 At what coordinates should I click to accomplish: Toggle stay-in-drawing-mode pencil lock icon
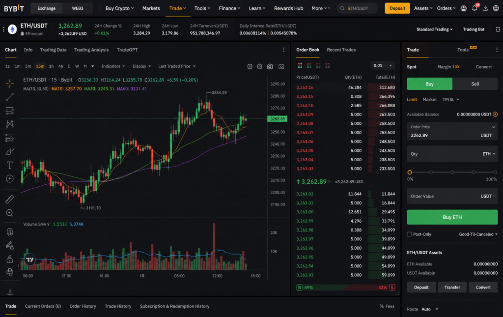(10, 245)
